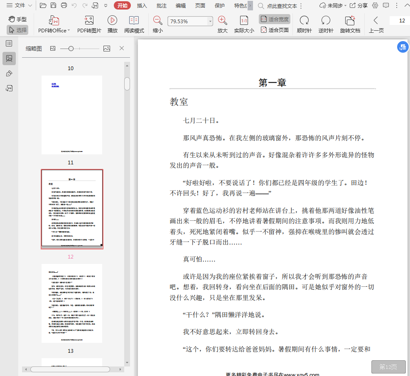Open the feedback message icon
This screenshot has height=376, width=410.
(x=385, y=5)
